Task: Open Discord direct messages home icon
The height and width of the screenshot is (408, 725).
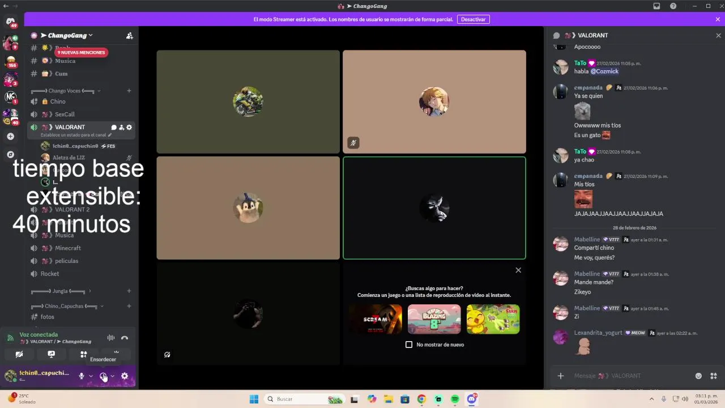Action: click(11, 22)
